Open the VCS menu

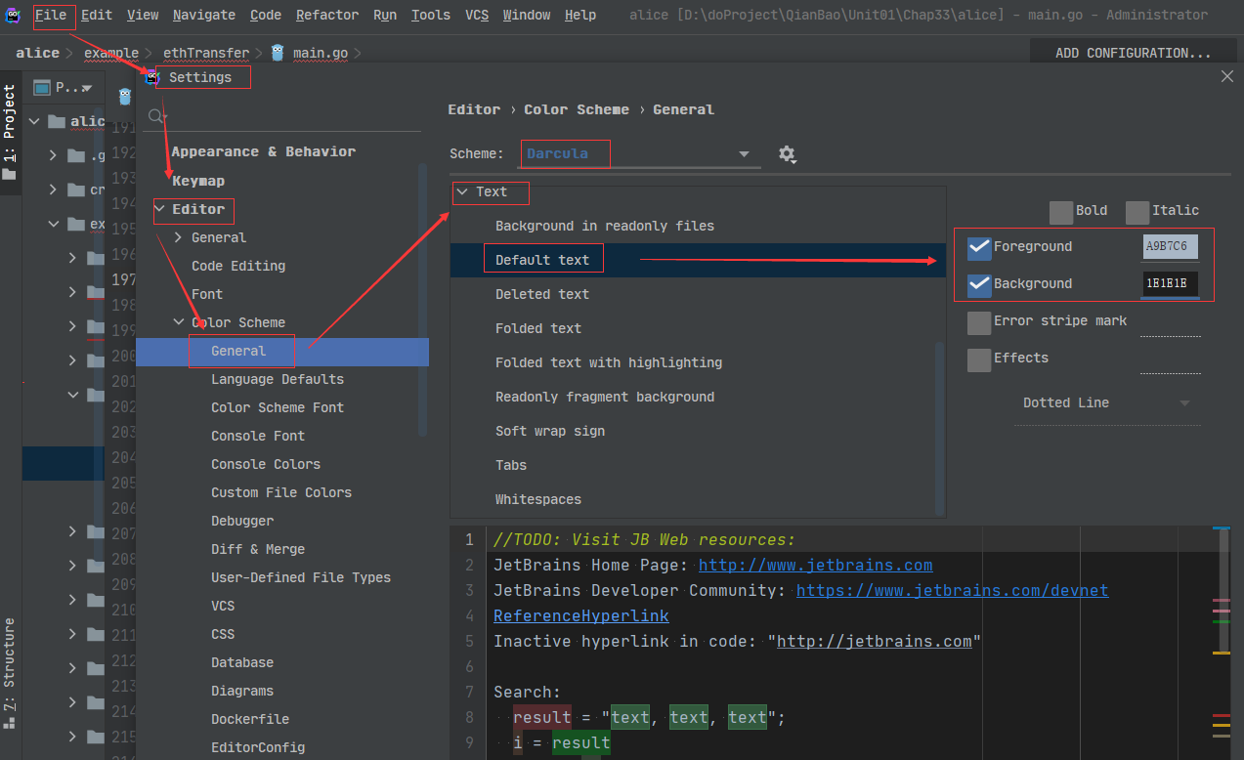(x=477, y=15)
